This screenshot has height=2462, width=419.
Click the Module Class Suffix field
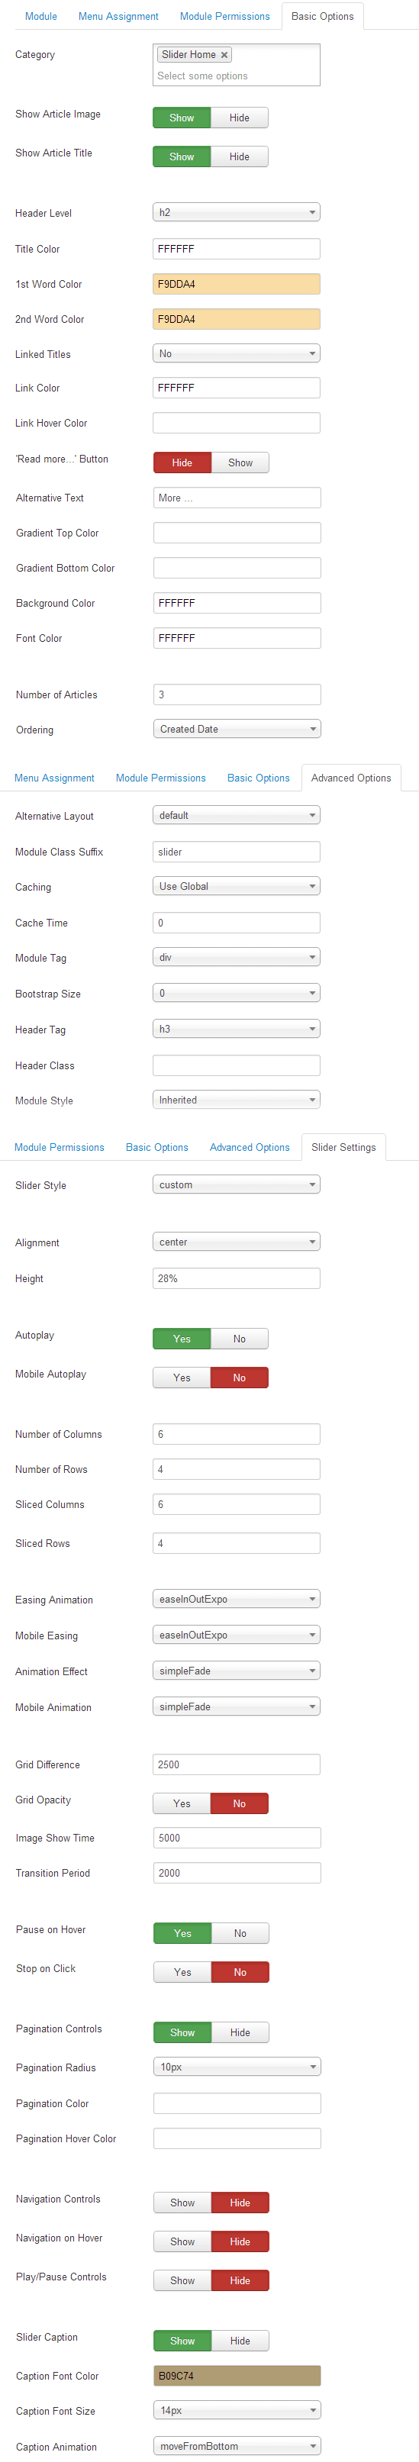[x=237, y=852]
